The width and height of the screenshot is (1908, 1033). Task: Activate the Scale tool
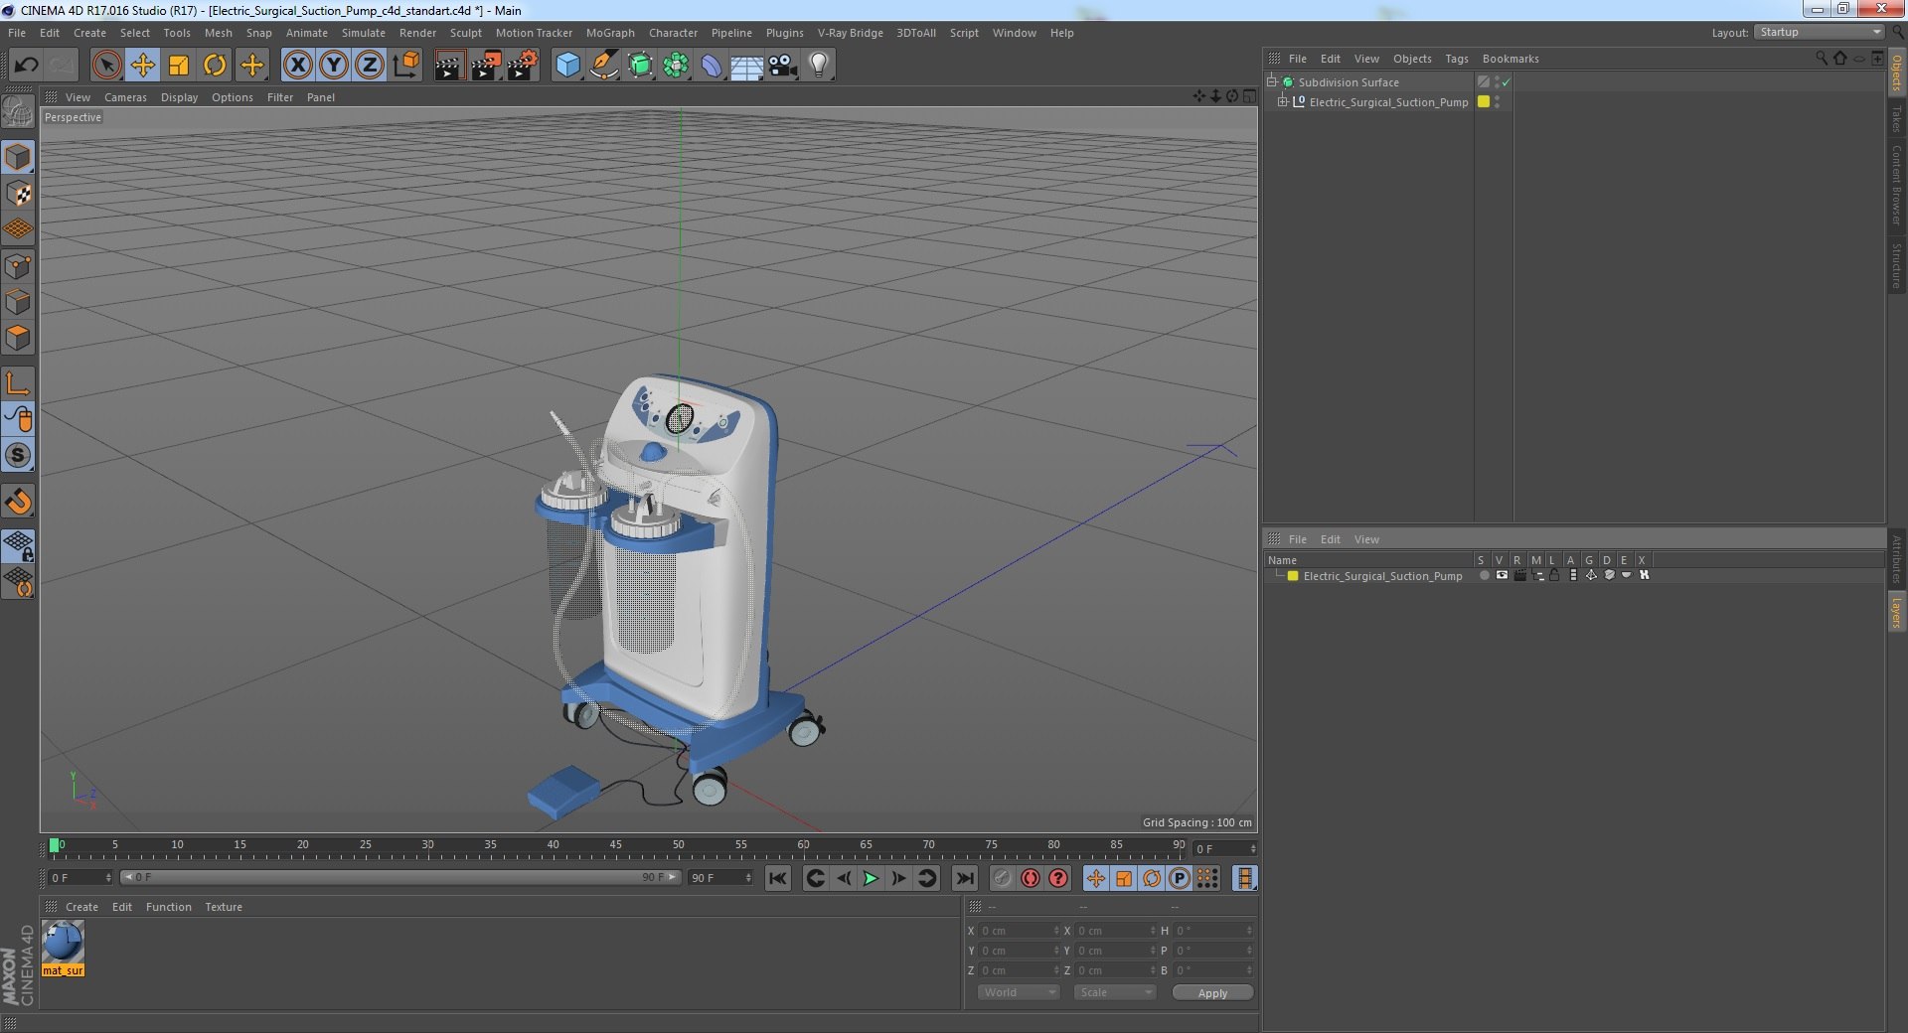[x=178, y=66]
